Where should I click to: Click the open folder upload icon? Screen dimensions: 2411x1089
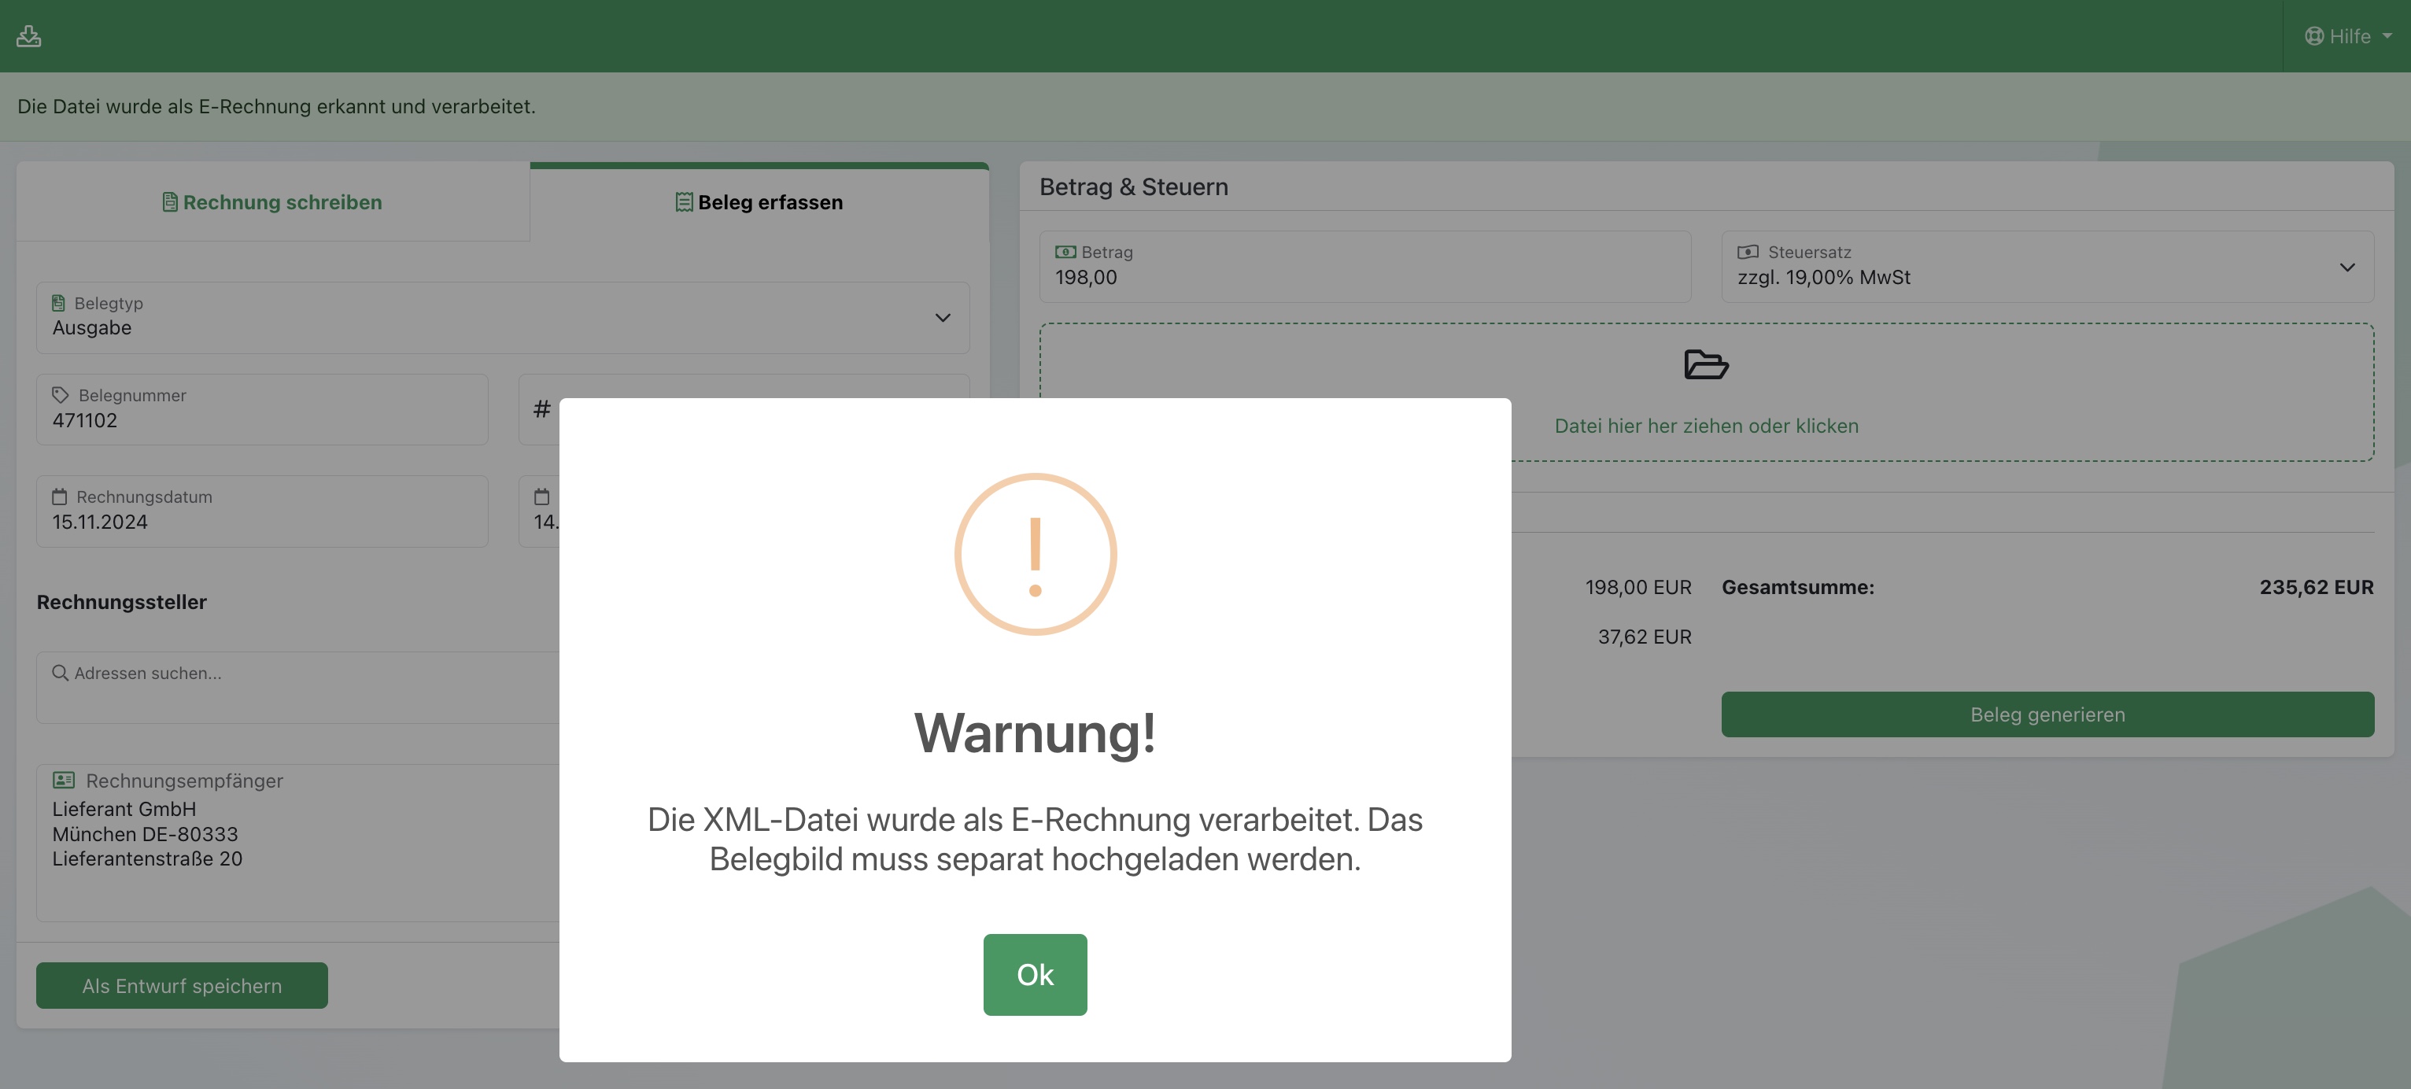coord(1705,365)
